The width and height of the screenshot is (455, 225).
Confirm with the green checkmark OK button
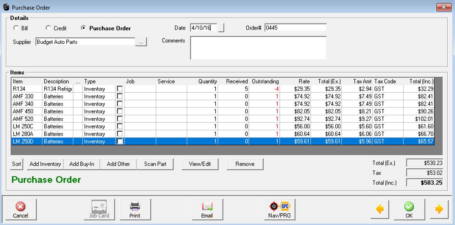(409, 210)
